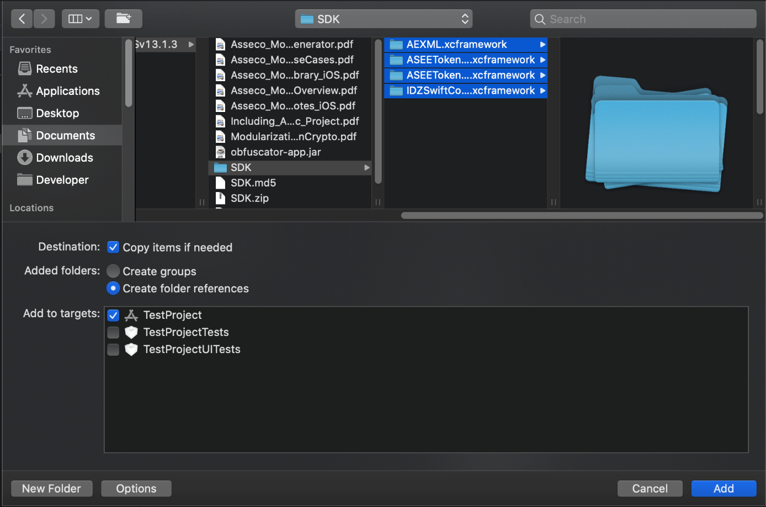Open the Options panel
Viewport: 766px width, 507px height.
(x=136, y=488)
